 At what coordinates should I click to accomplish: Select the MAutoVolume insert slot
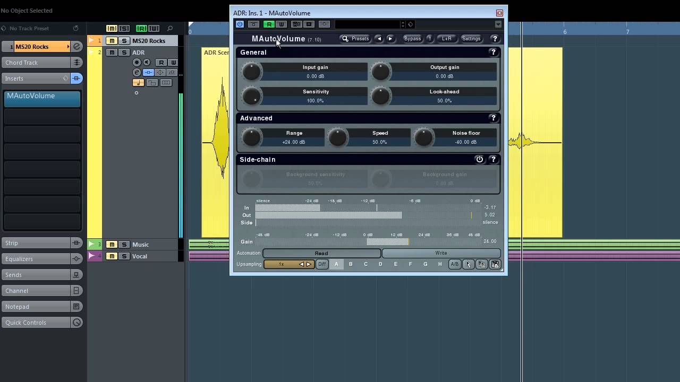click(42, 99)
